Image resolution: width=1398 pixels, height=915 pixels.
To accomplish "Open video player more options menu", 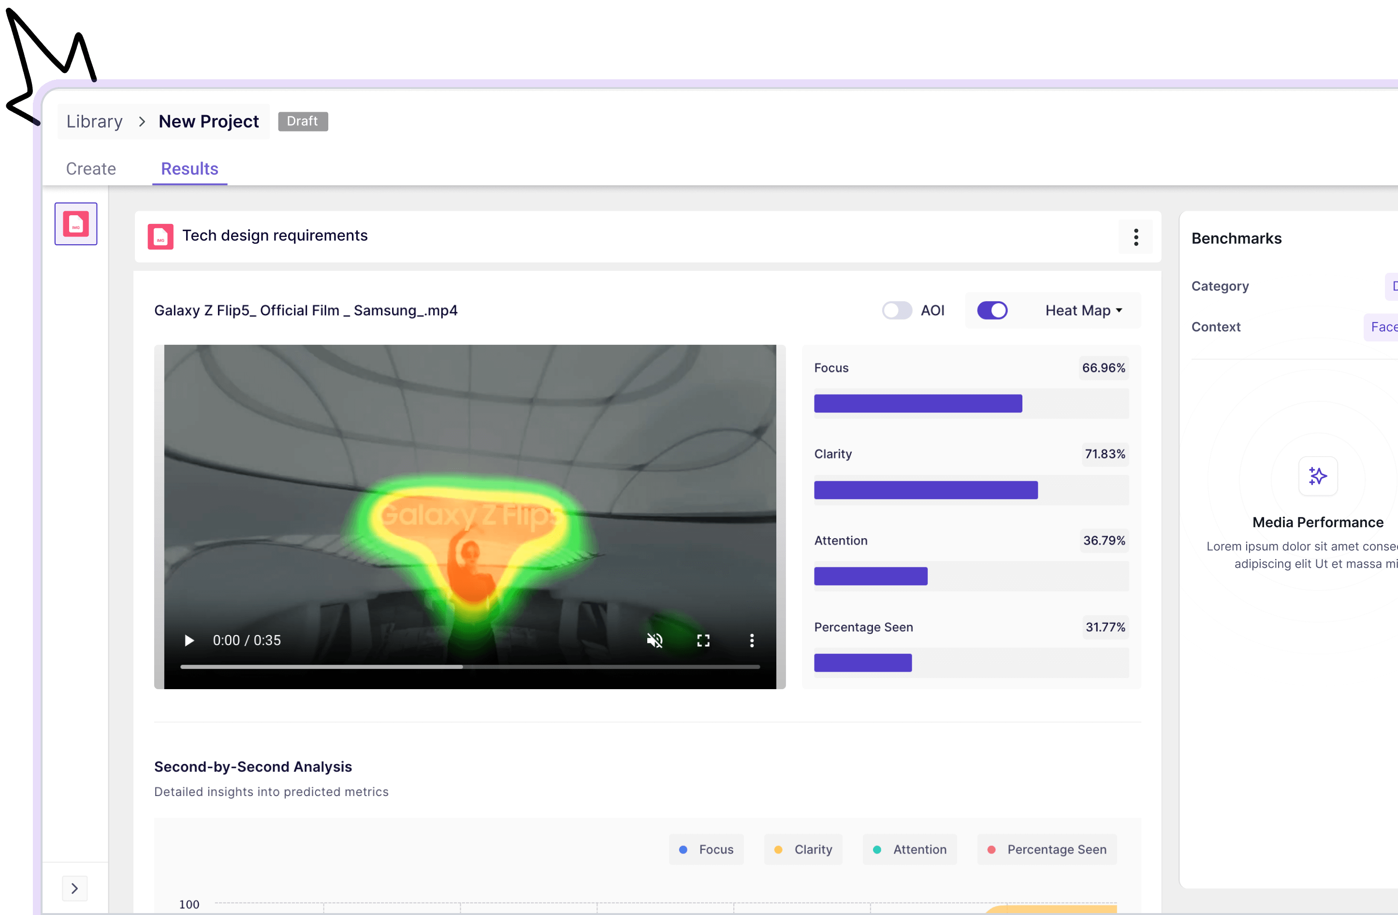I will click(x=752, y=640).
